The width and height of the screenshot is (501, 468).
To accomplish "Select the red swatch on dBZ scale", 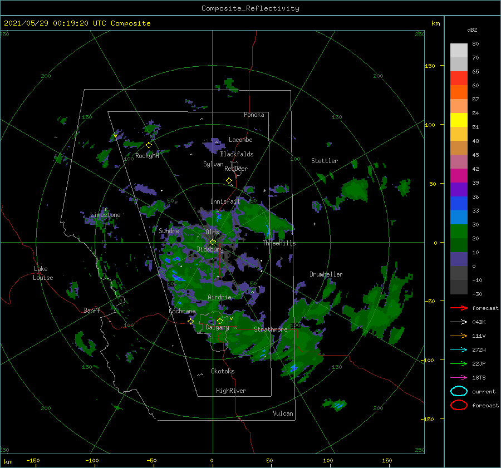I will click(x=459, y=78).
